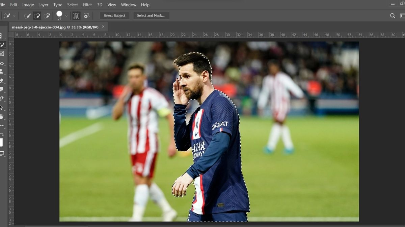Switch to the Subtract from selection mode
This screenshot has width=405, height=227.
[47, 15]
